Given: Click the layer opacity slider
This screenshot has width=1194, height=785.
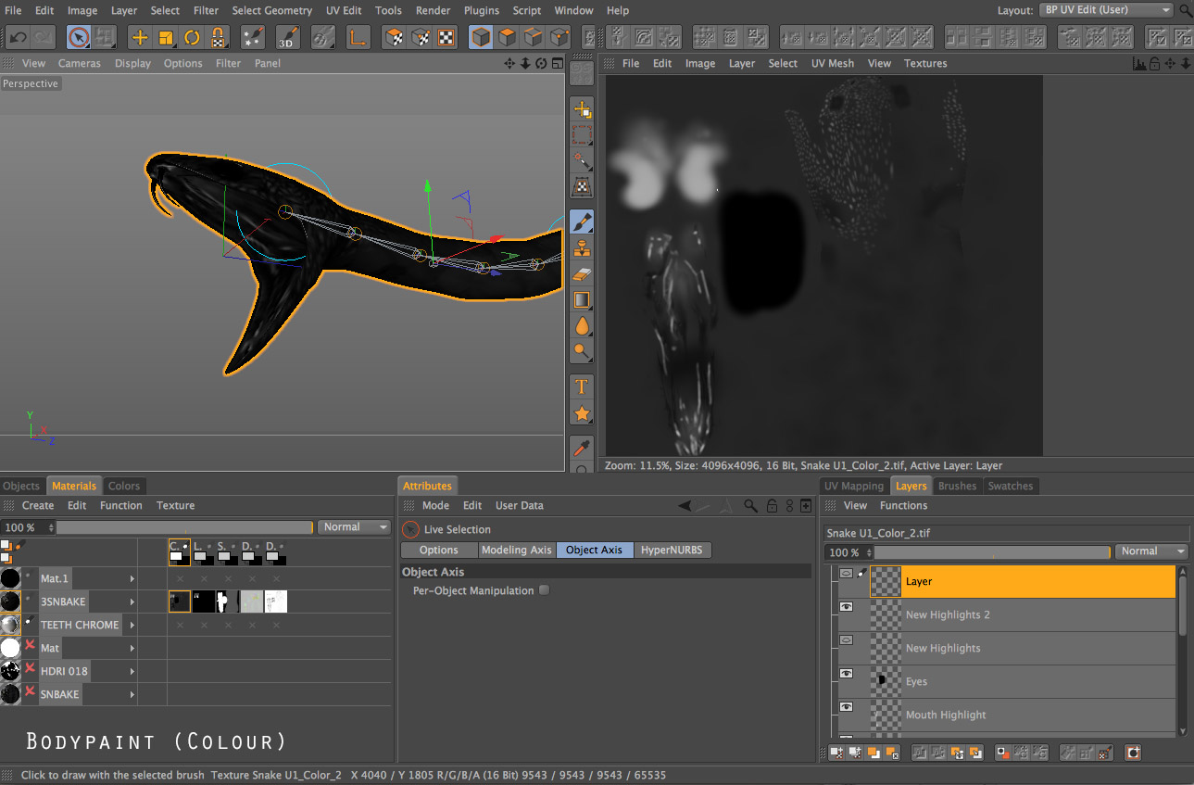Looking at the screenshot, I should click(x=991, y=552).
